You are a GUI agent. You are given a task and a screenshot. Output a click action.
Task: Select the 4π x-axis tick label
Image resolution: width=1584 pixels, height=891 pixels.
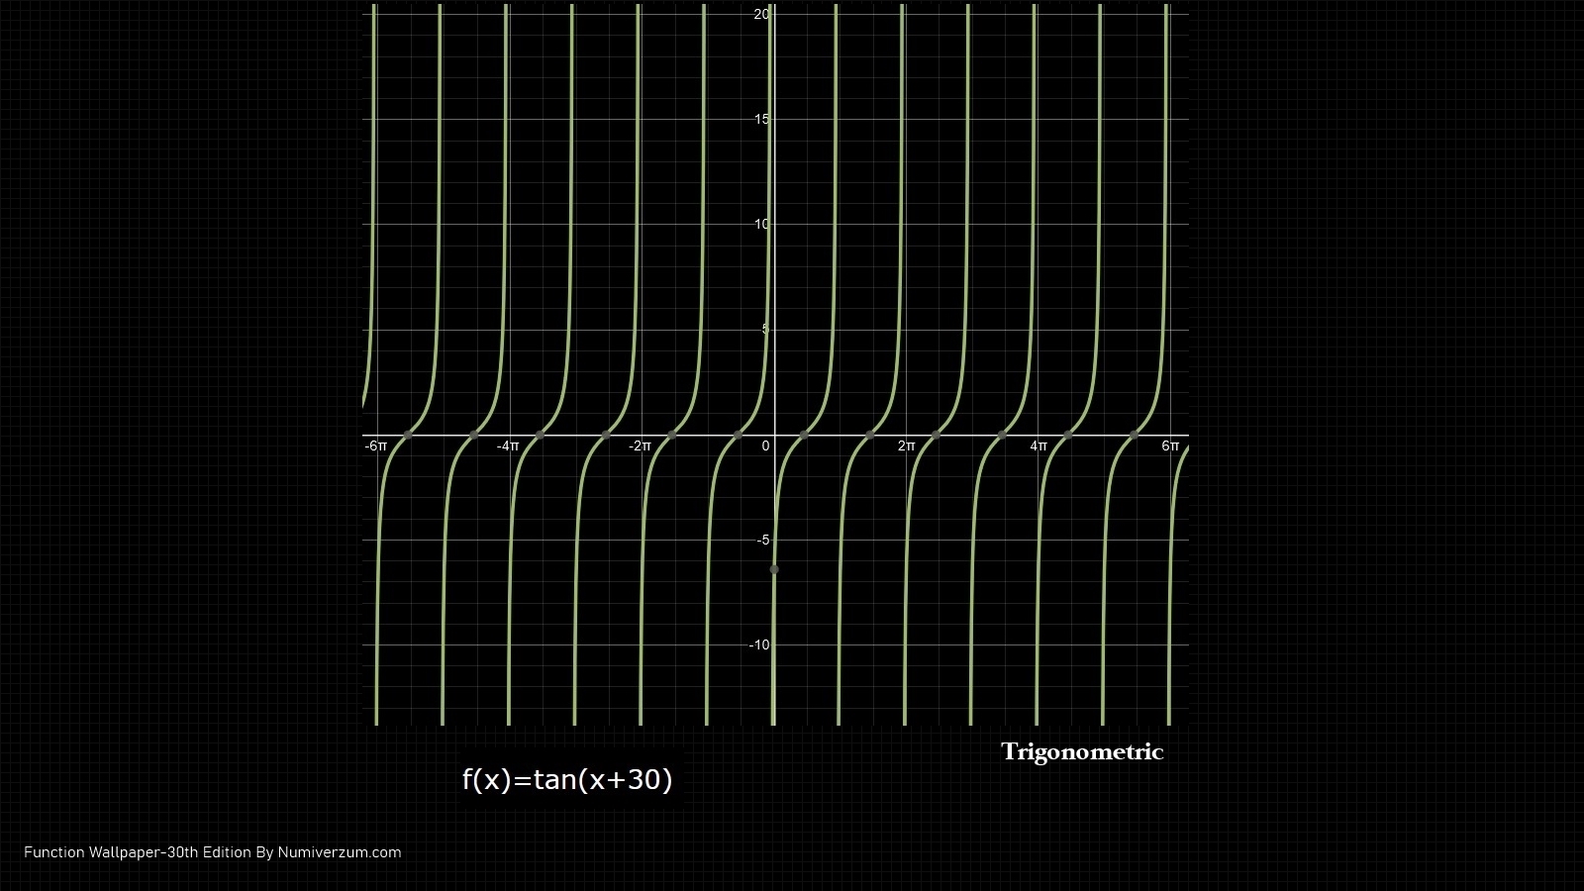click(x=1038, y=446)
